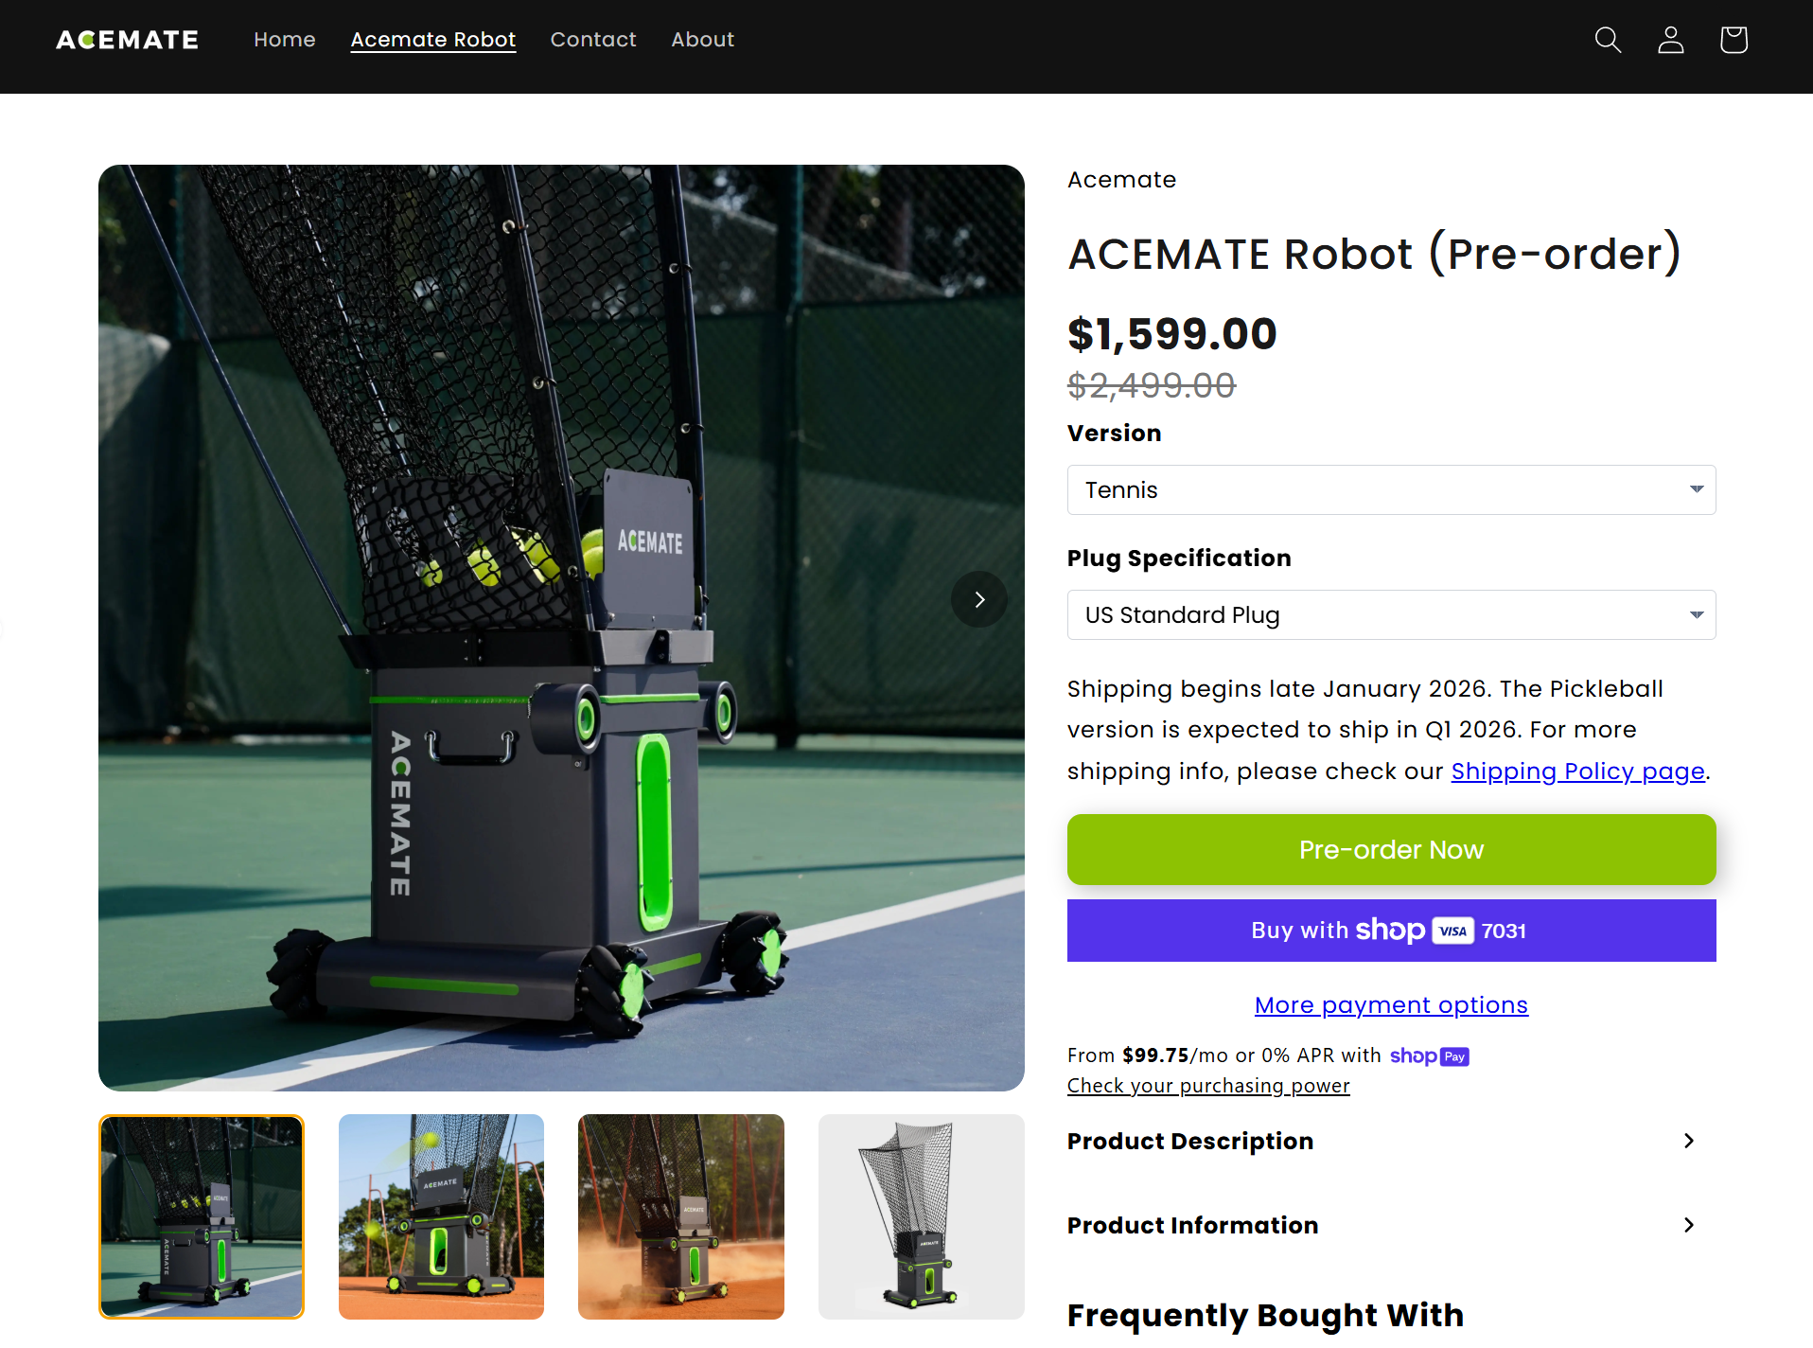
Task: Select the clay court robot thumbnail
Action: tap(681, 1216)
